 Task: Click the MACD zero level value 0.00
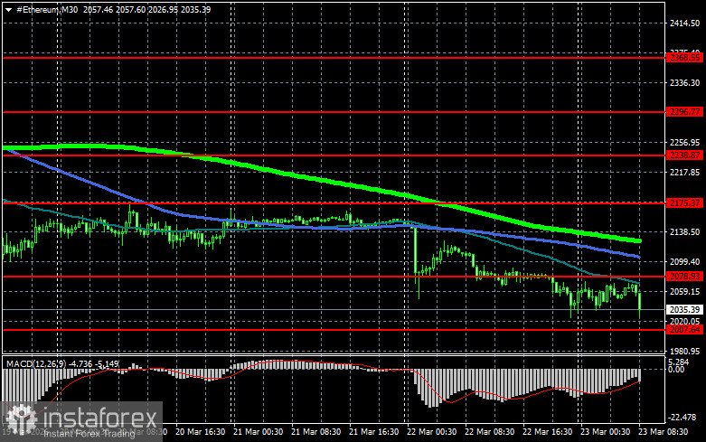pos(676,370)
